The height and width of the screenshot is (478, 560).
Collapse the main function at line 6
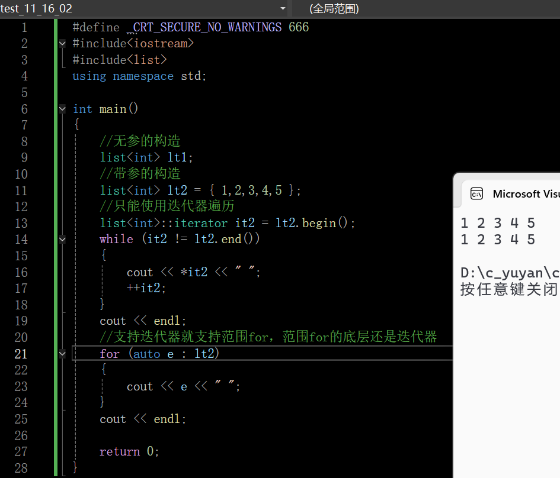click(x=62, y=109)
